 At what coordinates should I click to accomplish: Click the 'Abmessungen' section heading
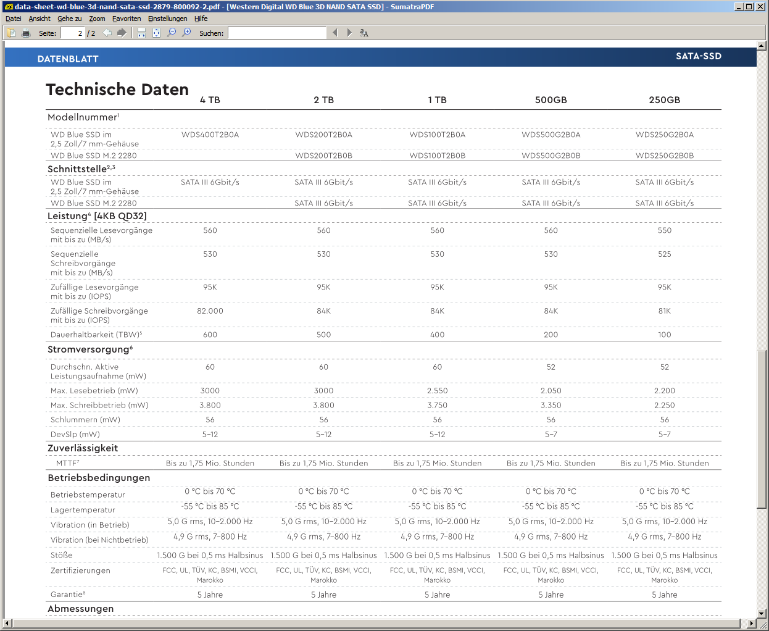click(81, 609)
